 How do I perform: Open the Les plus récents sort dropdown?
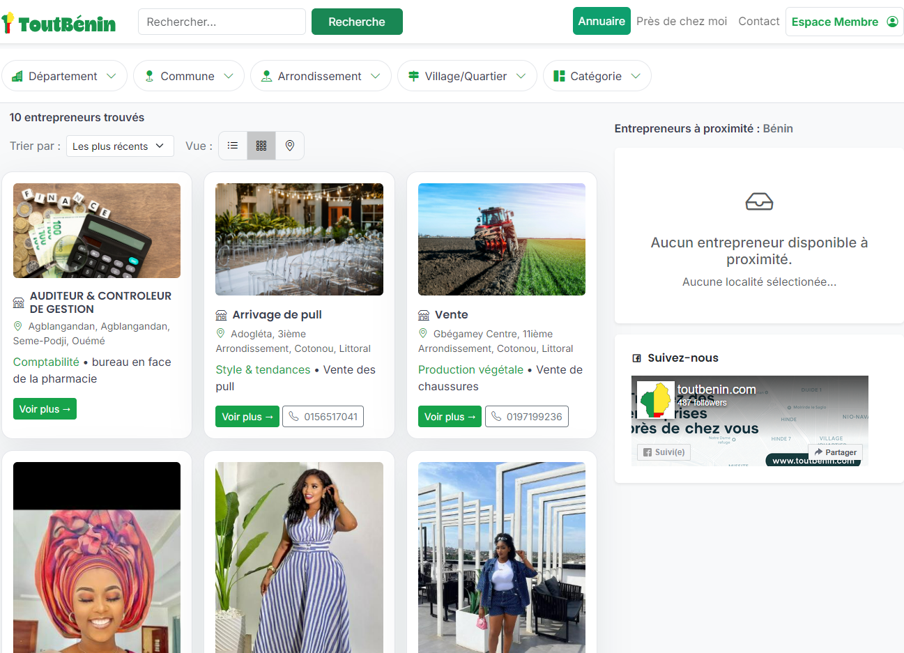[119, 146]
